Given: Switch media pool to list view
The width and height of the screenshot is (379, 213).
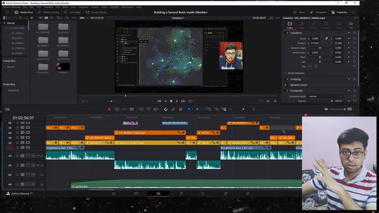Looking at the screenshot, I should (52, 18).
